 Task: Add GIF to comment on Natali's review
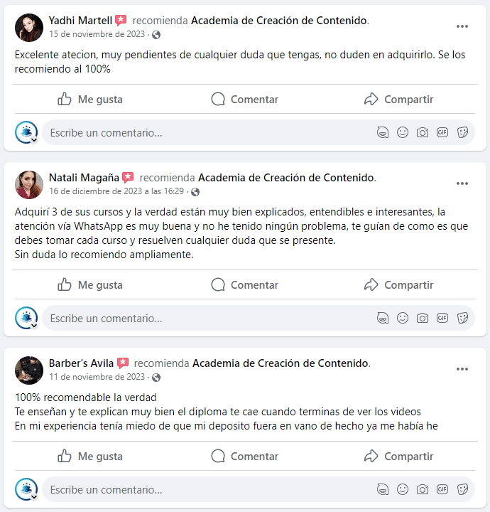coord(442,318)
